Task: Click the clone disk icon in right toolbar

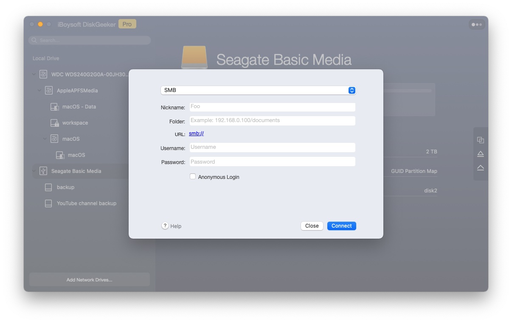Action: [480, 140]
